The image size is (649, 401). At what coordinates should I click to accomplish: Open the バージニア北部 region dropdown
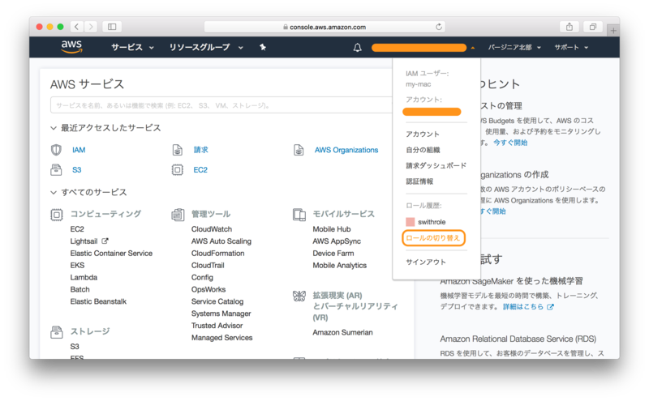514,48
